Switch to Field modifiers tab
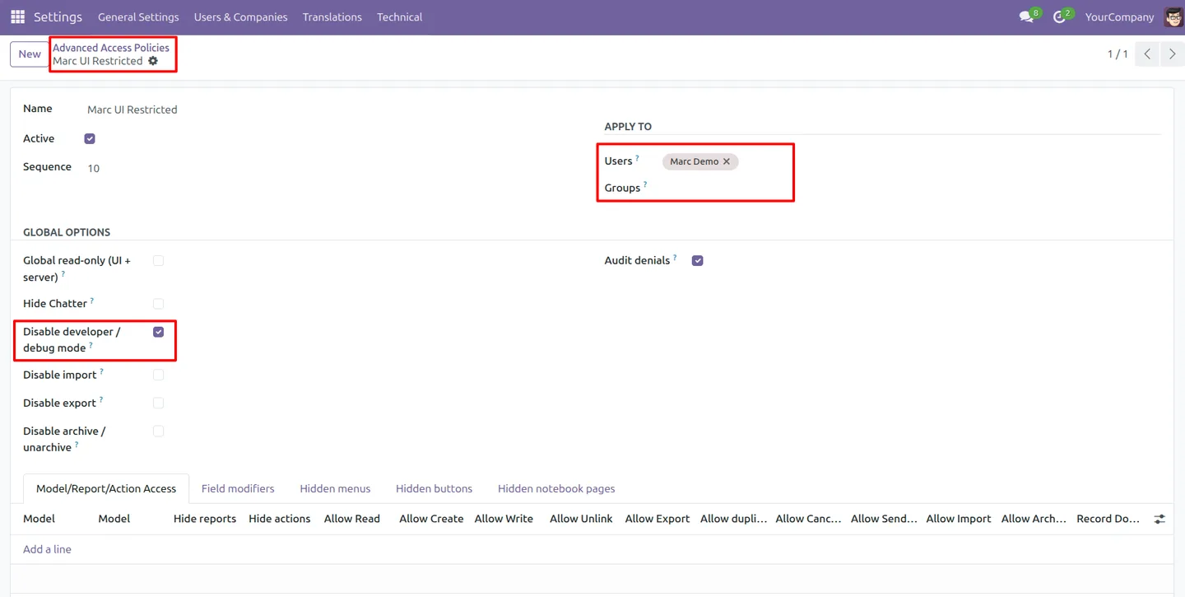This screenshot has width=1185, height=597. 238,488
